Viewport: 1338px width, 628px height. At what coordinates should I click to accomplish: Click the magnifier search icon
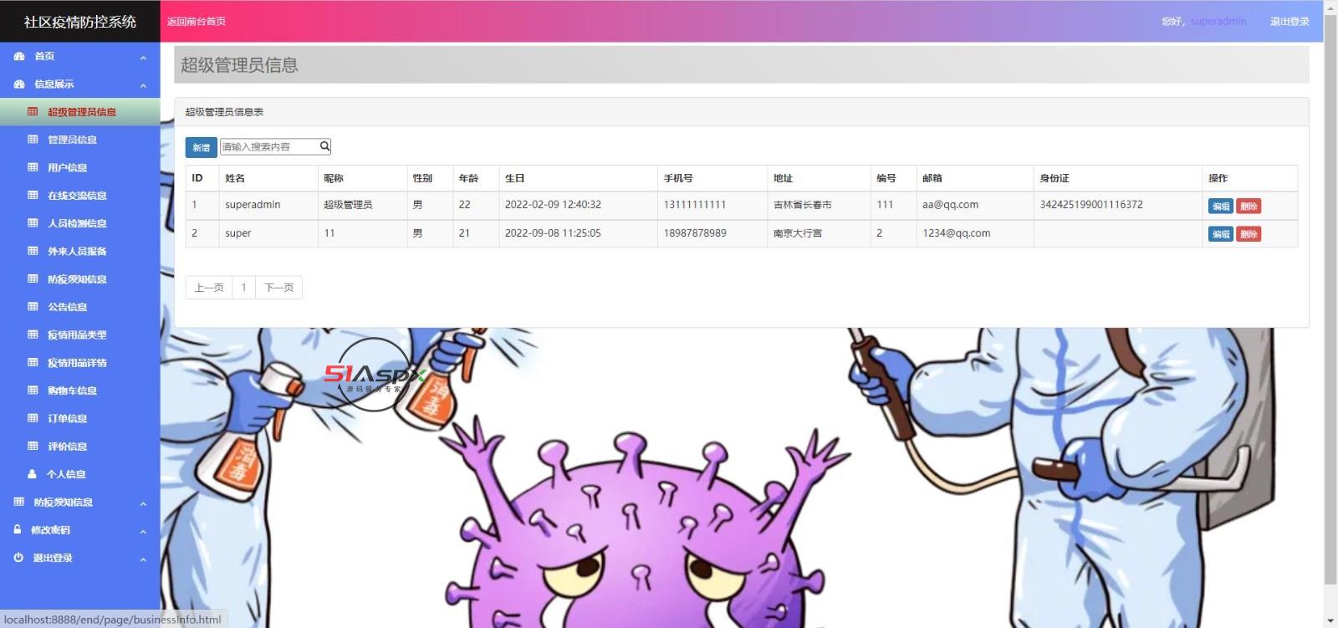[325, 146]
